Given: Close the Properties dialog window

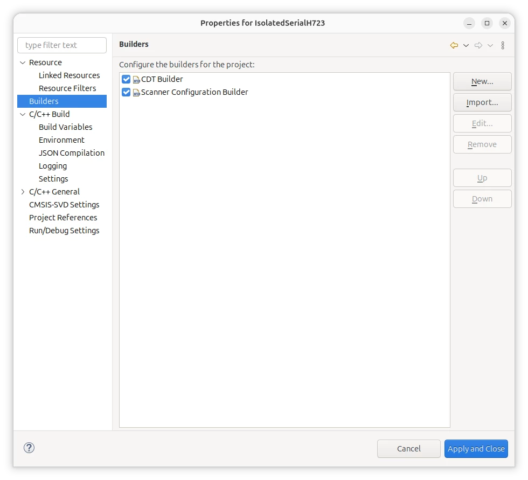Looking at the screenshot, I should click(505, 23).
